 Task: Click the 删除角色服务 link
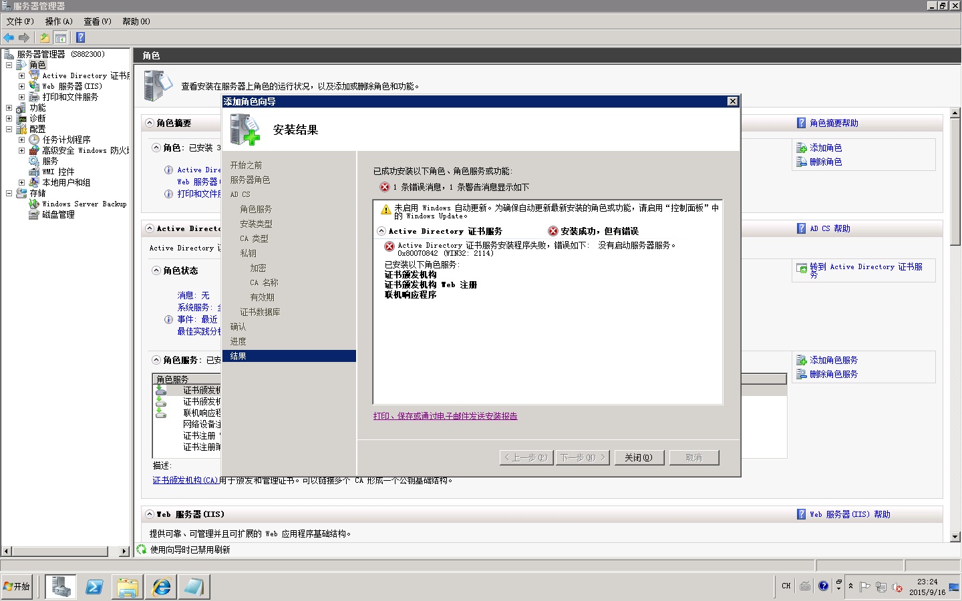pos(834,374)
